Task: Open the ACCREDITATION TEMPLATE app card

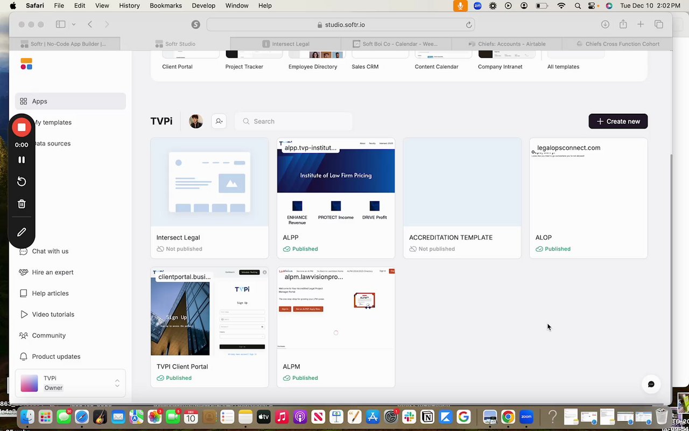Action: (x=462, y=198)
